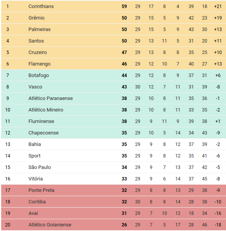The image size is (226, 231).
Task: Open the Bahia team entry
Action: click(35, 144)
